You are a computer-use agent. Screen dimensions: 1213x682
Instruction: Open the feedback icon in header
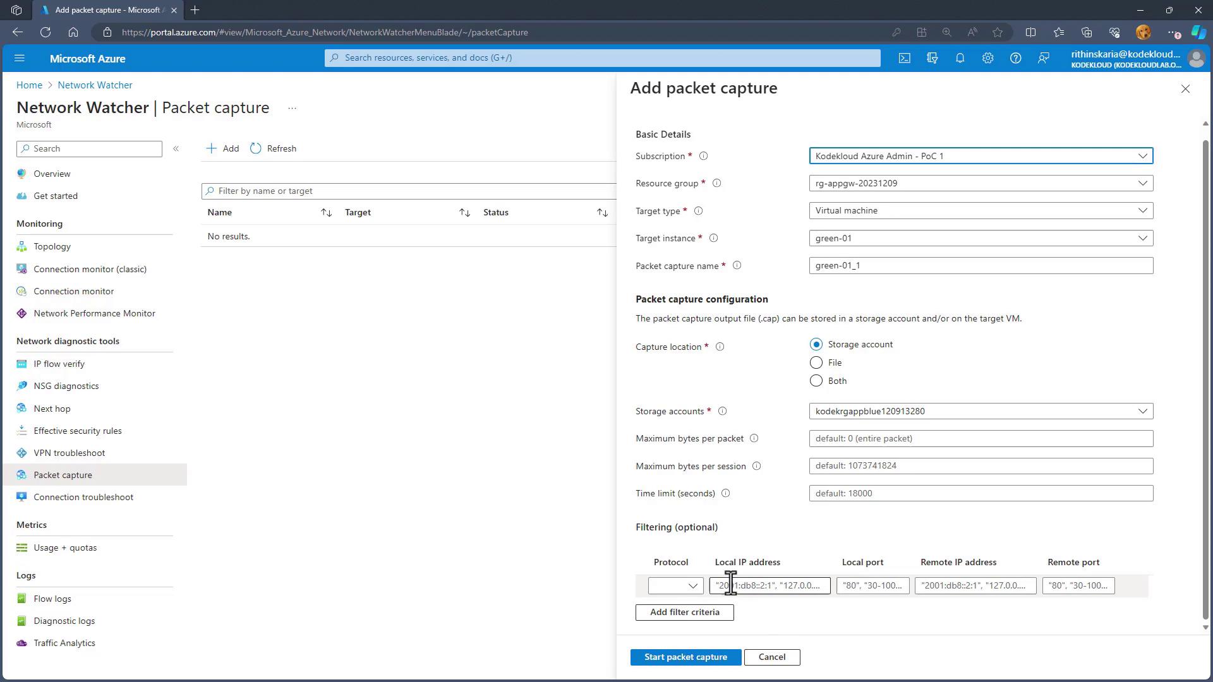tap(1043, 58)
